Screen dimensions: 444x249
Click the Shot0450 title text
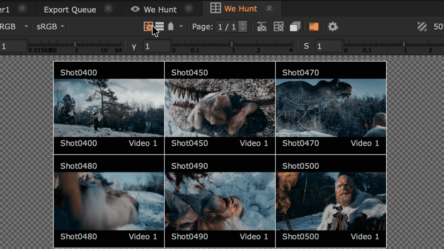click(x=190, y=72)
